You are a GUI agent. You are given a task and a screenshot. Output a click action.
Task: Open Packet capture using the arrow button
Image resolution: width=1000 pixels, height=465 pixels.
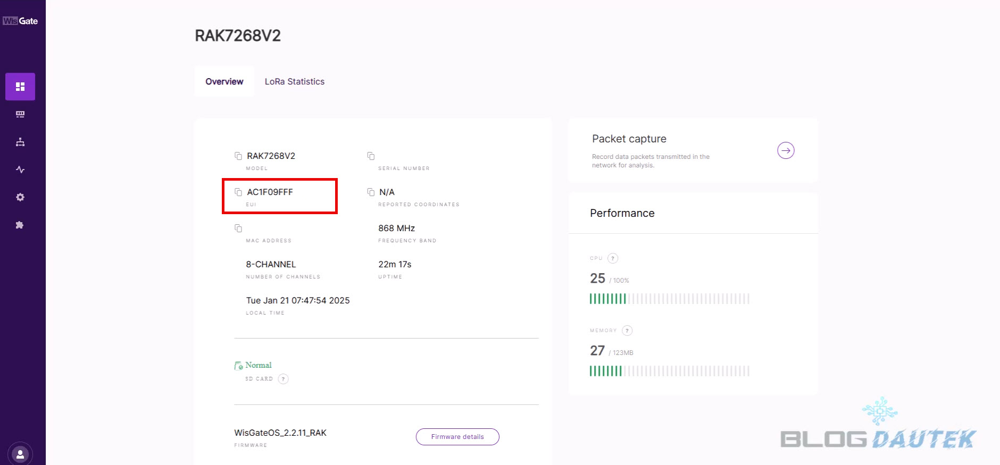tap(786, 150)
